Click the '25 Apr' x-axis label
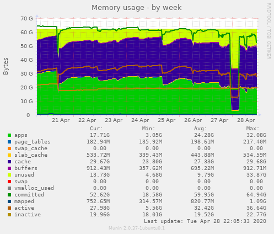 (x=166, y=120)
